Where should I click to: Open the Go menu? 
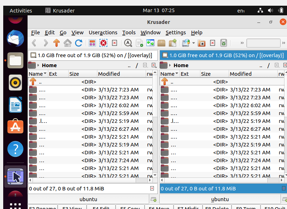[x=63, y=33]
